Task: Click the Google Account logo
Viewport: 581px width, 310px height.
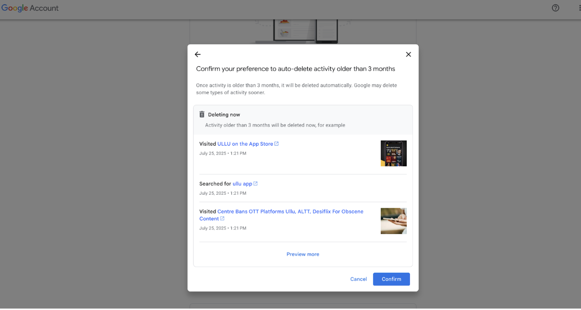Action: tap(30, 8)
